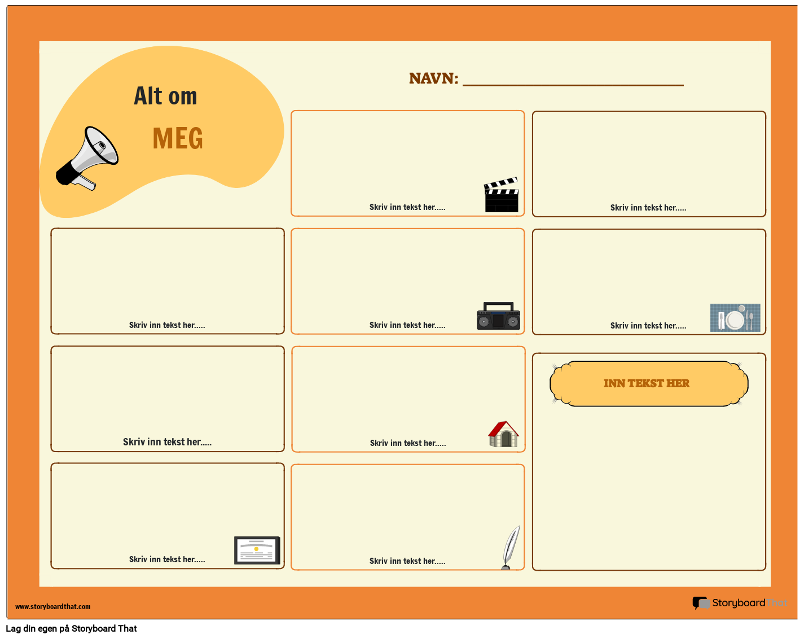Click the placeholder near the dog house
The width and height of the screenshot is (804, 639).
point(407,443)
